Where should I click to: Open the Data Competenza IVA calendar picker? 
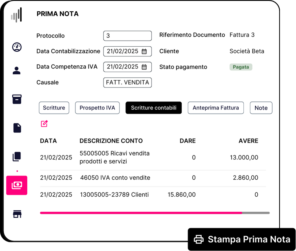144,67
